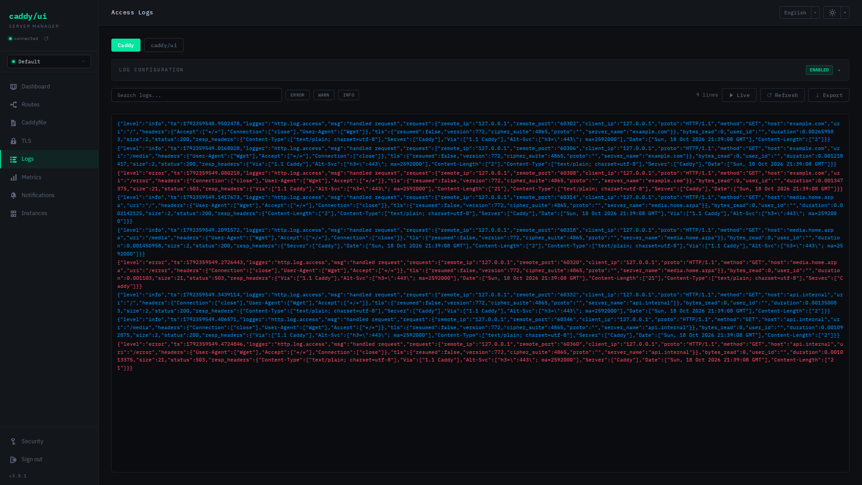This screenshot has width=862, height=485.
Task: Expand the Log Configuration chevron
Action: [839, 70]
